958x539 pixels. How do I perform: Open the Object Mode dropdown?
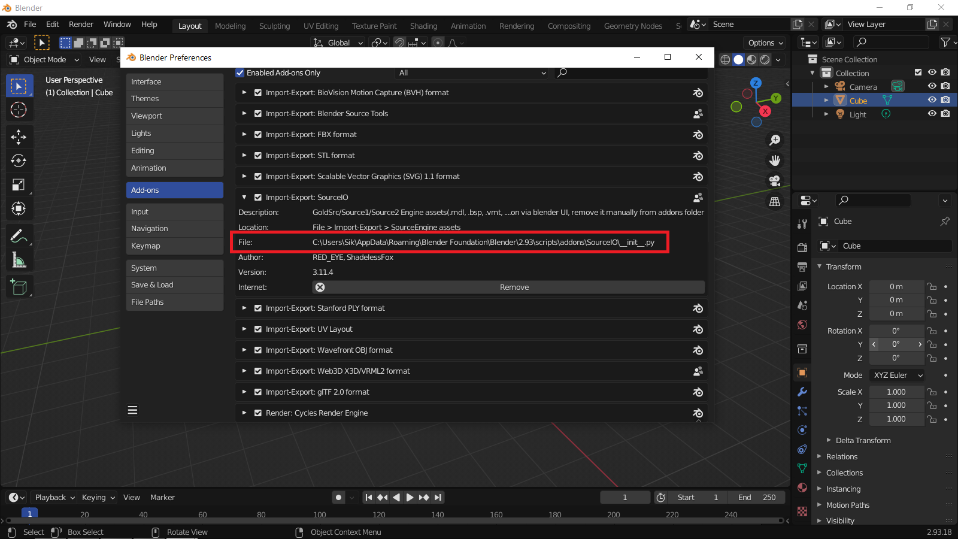44,60
